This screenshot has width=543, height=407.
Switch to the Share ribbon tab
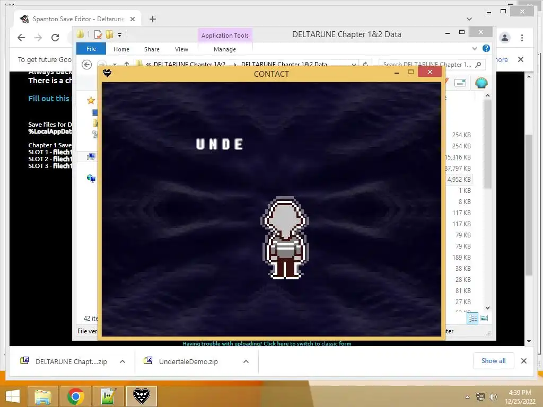point(152,49)
